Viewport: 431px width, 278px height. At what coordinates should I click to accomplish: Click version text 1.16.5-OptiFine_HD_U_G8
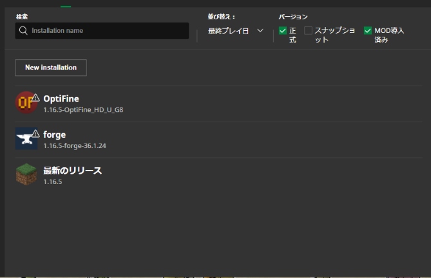click(83, 110)
